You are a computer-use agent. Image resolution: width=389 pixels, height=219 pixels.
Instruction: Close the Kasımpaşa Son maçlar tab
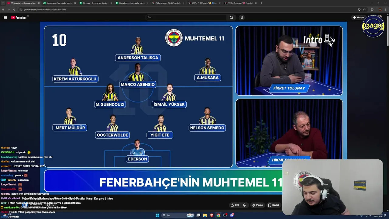coord(75,3)
